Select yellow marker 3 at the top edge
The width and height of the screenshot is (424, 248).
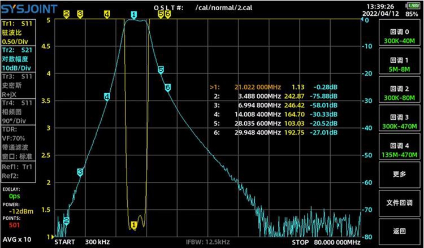(80, 14)
